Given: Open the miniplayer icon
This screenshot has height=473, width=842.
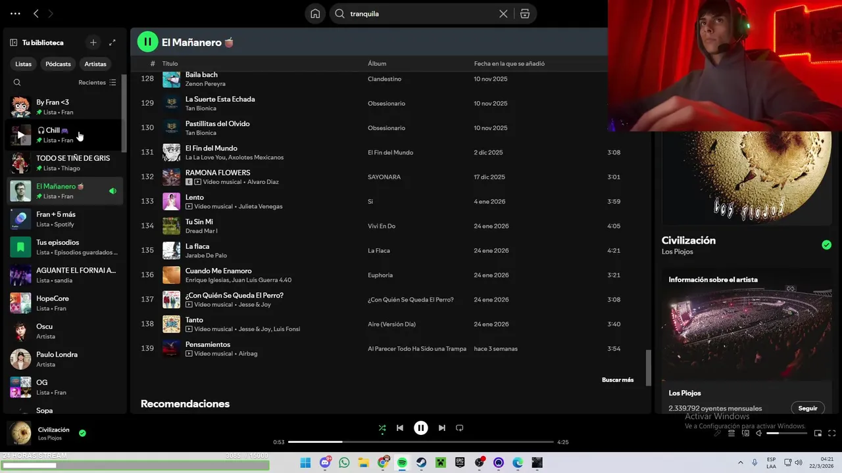Looking at the screenshot, I should pyautogui.click(x=818, y=433).
